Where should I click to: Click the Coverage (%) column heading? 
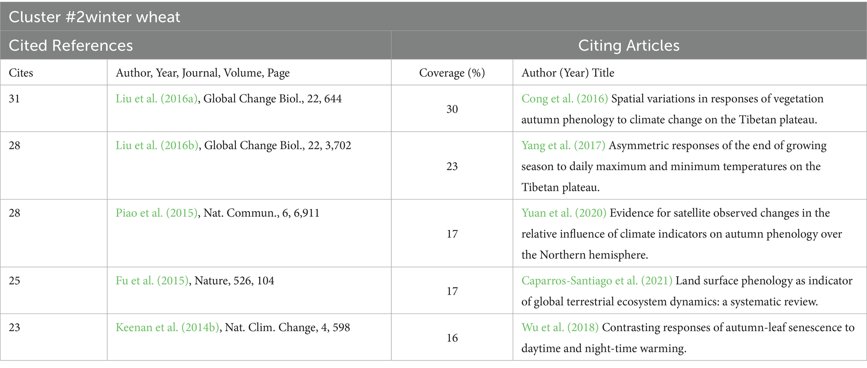point(452,73)
